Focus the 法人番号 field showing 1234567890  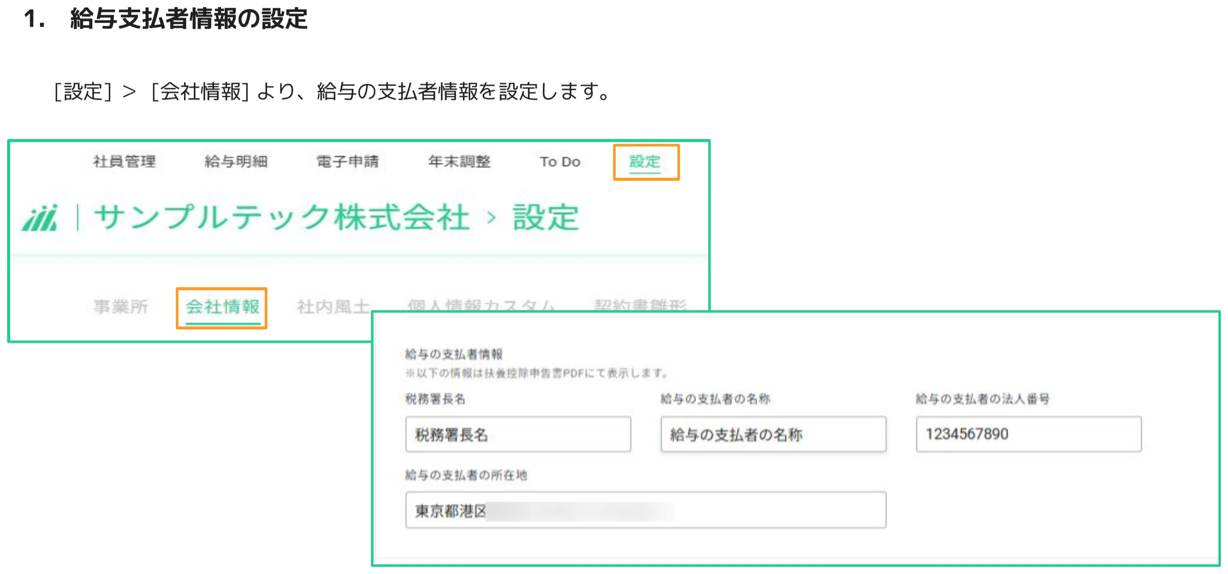pos(1028,434)
